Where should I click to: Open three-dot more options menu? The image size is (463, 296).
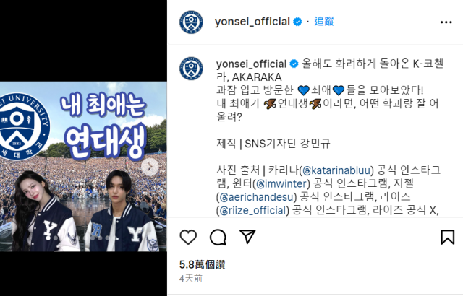(x=446, y=22)
